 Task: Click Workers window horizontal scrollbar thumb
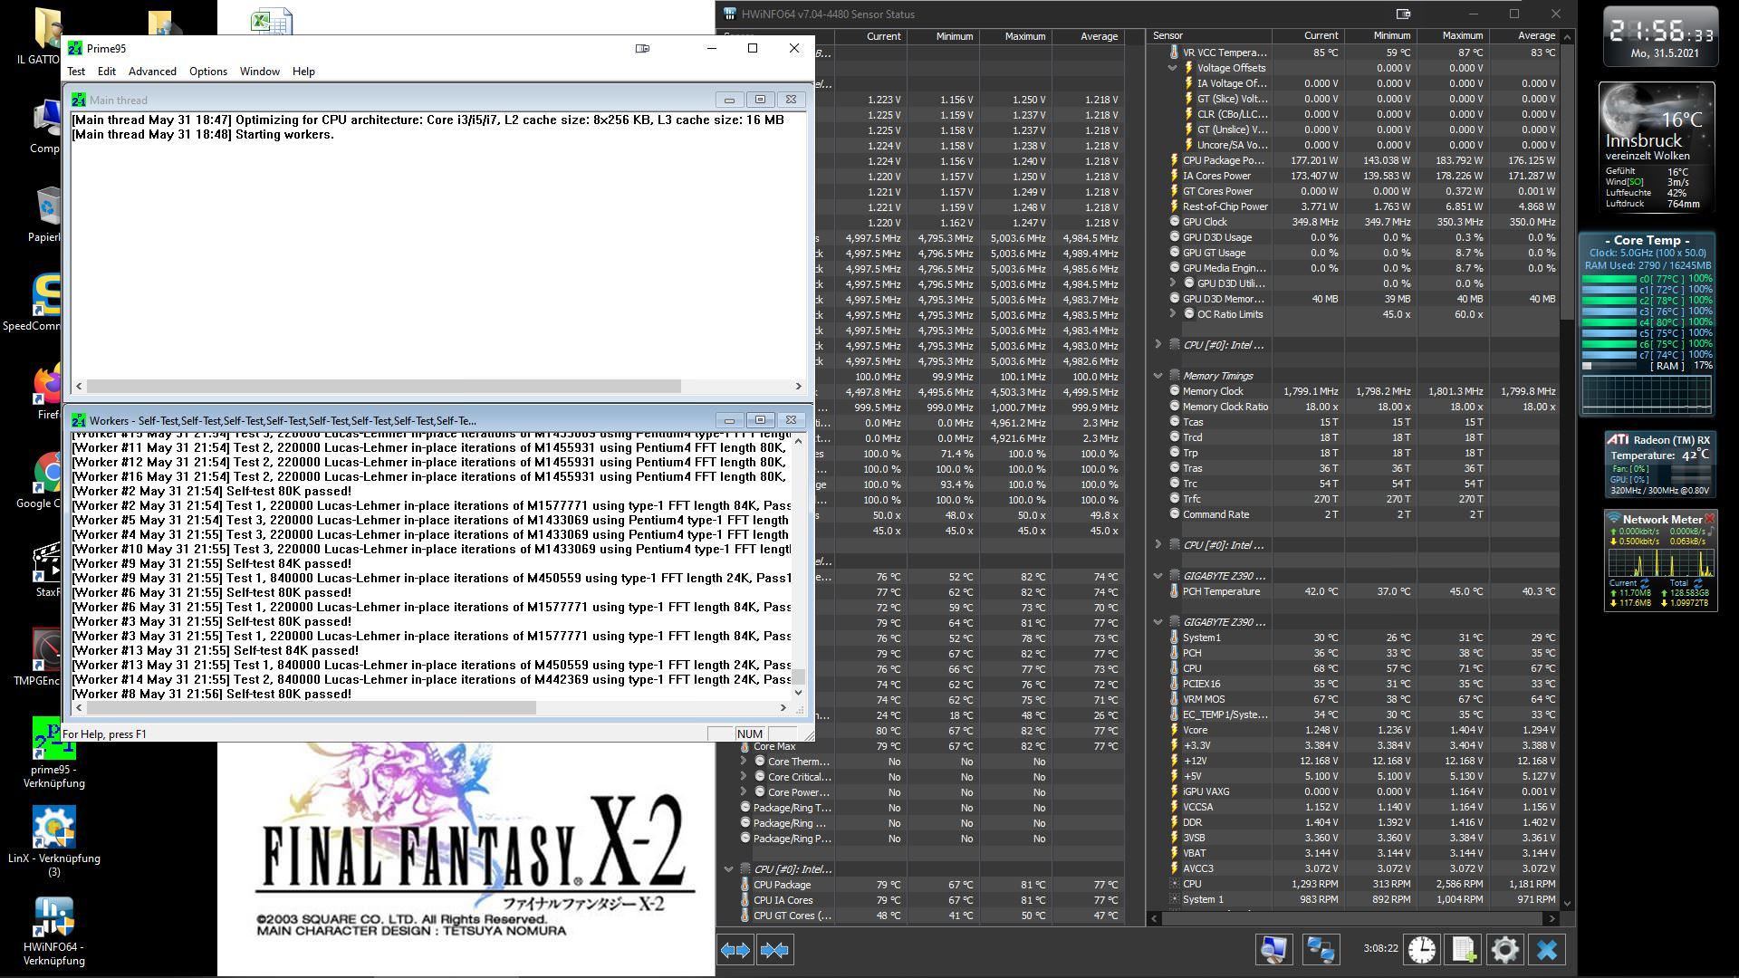[312, 707]
